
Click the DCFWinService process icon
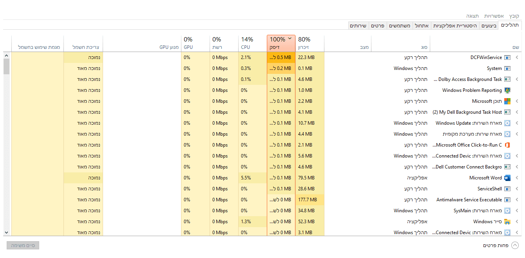(x=507, y=57)
